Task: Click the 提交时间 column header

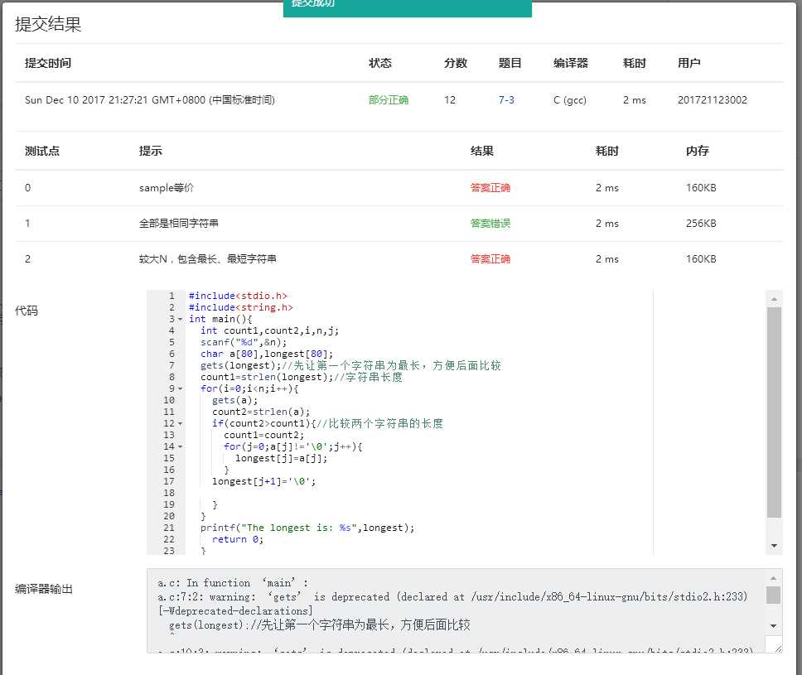Action: [x=47, y=63]
